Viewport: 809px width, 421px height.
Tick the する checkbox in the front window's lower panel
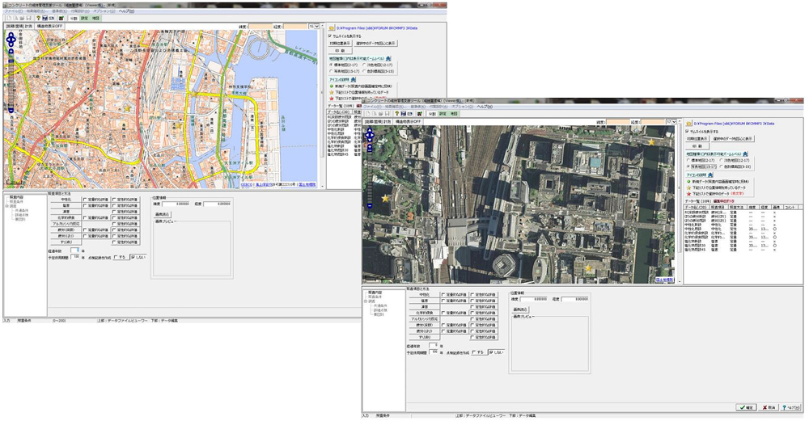474,352
